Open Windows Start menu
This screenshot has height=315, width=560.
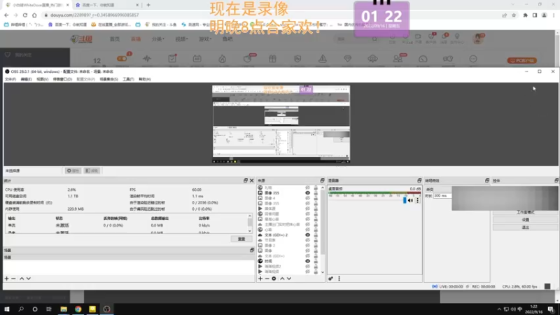click(x=7, y=309)
